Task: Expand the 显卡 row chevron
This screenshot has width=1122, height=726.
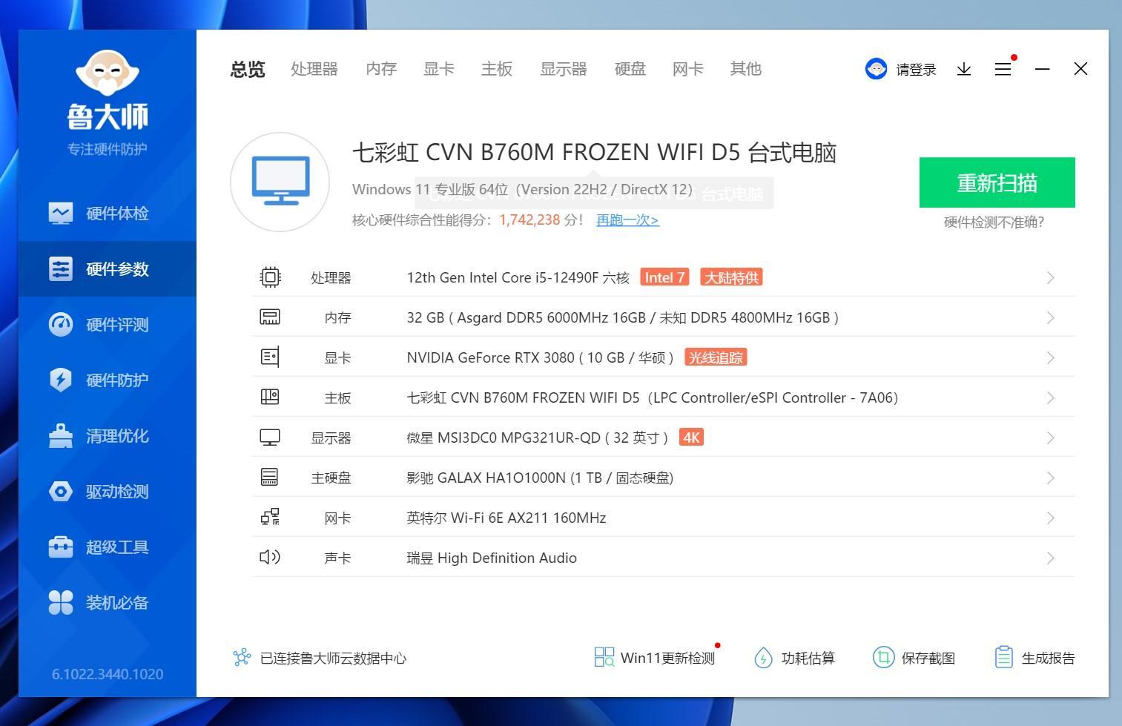Action: 1051,357
